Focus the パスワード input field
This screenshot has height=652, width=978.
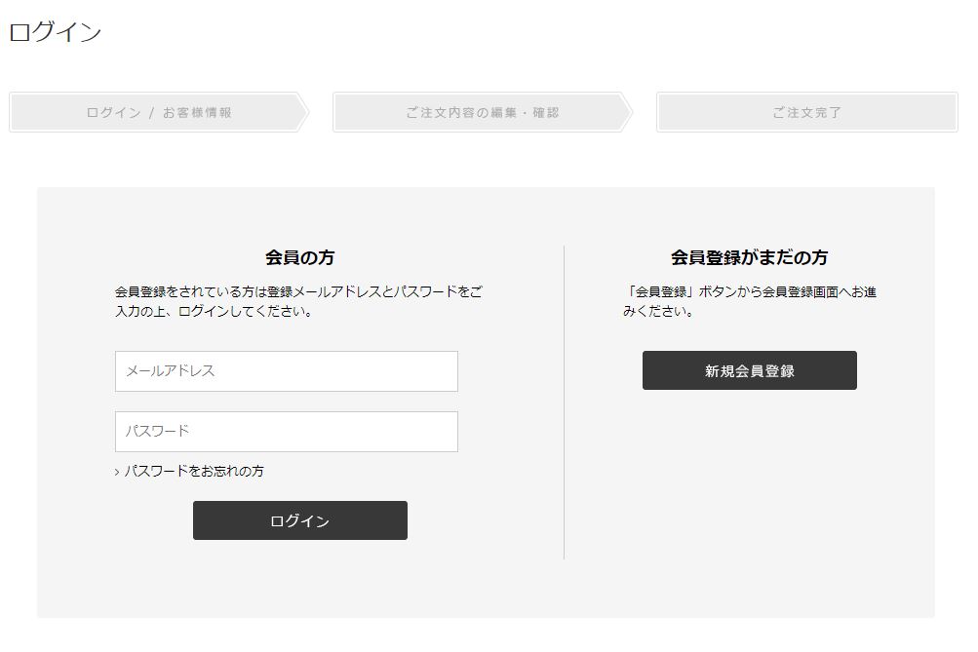[x=287, y=432]
